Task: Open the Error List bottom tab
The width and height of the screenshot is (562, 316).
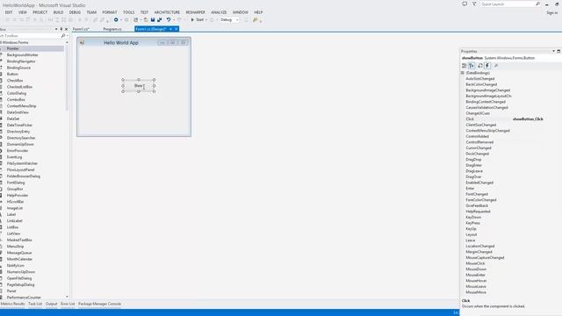Action: point(68,304)
